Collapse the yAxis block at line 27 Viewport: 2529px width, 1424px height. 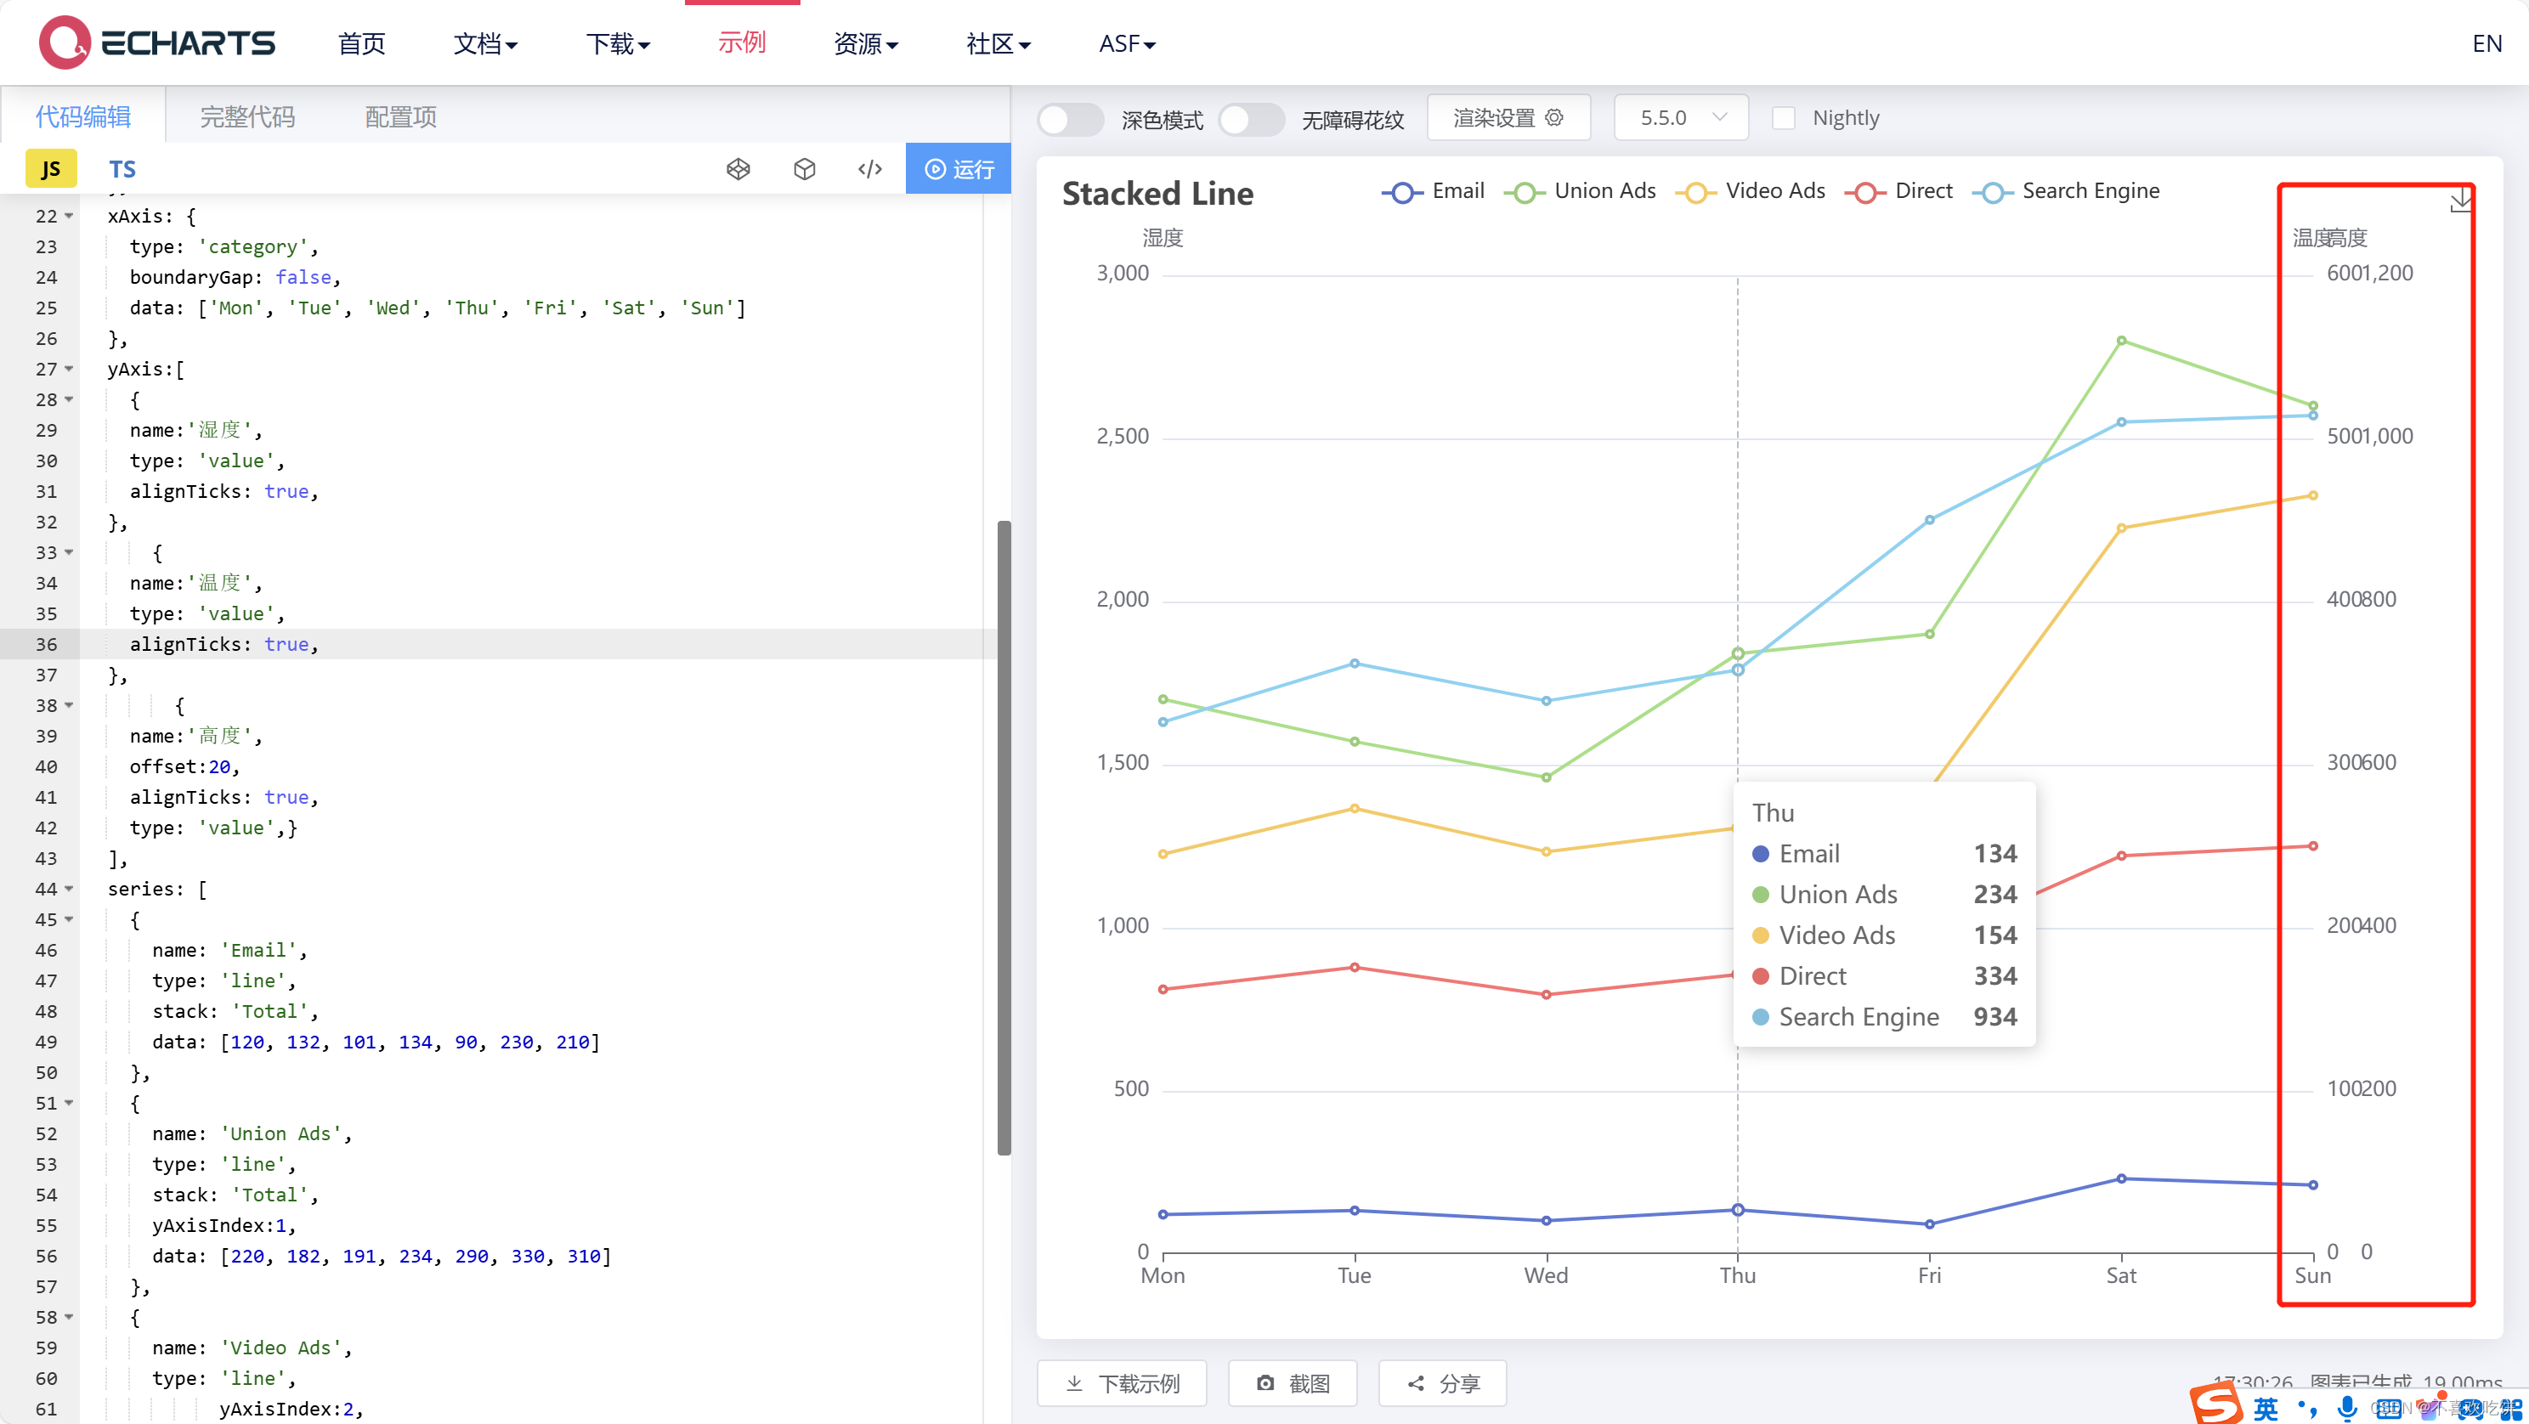(70, 369)
